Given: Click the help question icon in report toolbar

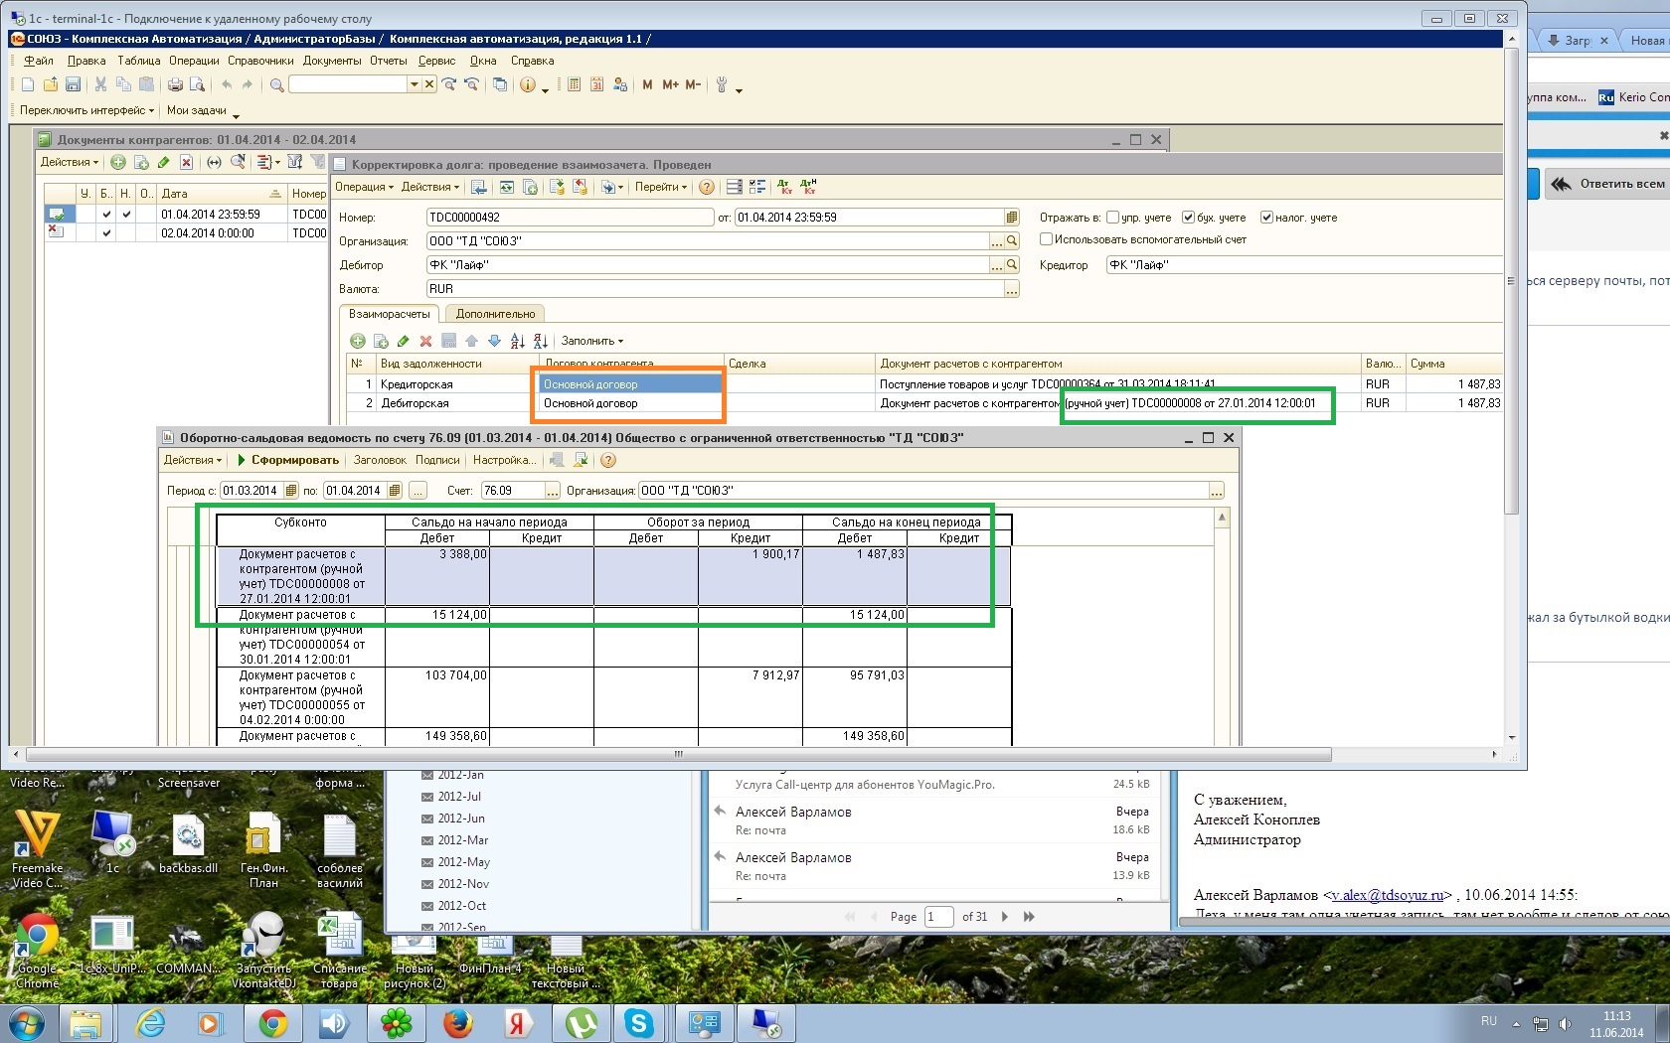Looking at the screenshot, I should tap(608, 460).
